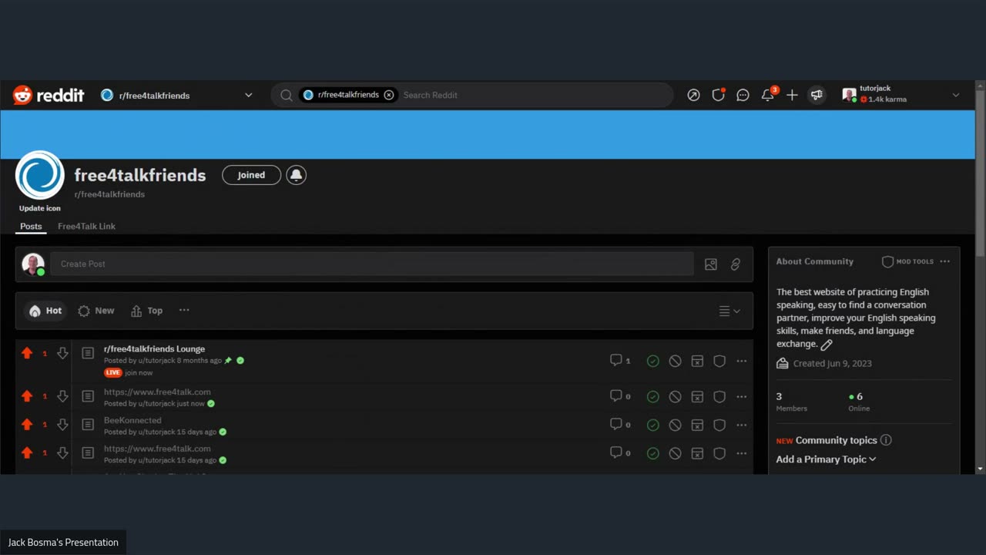This screenshot has width=986, height=555.
Task: Expand the tutorjack user menu
Action: [x=901, y=95]
